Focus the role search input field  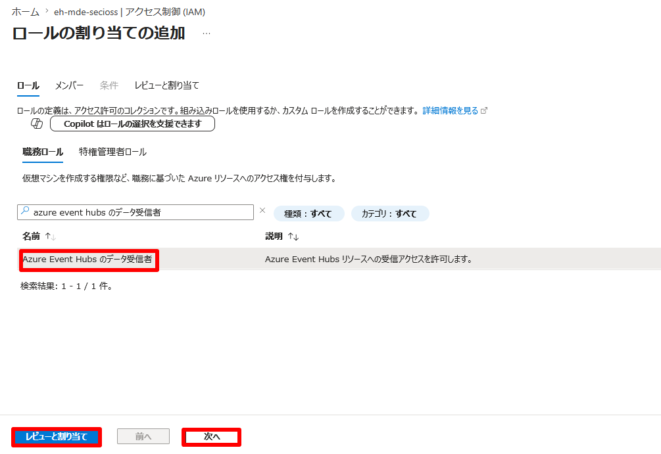click(135, 212)
